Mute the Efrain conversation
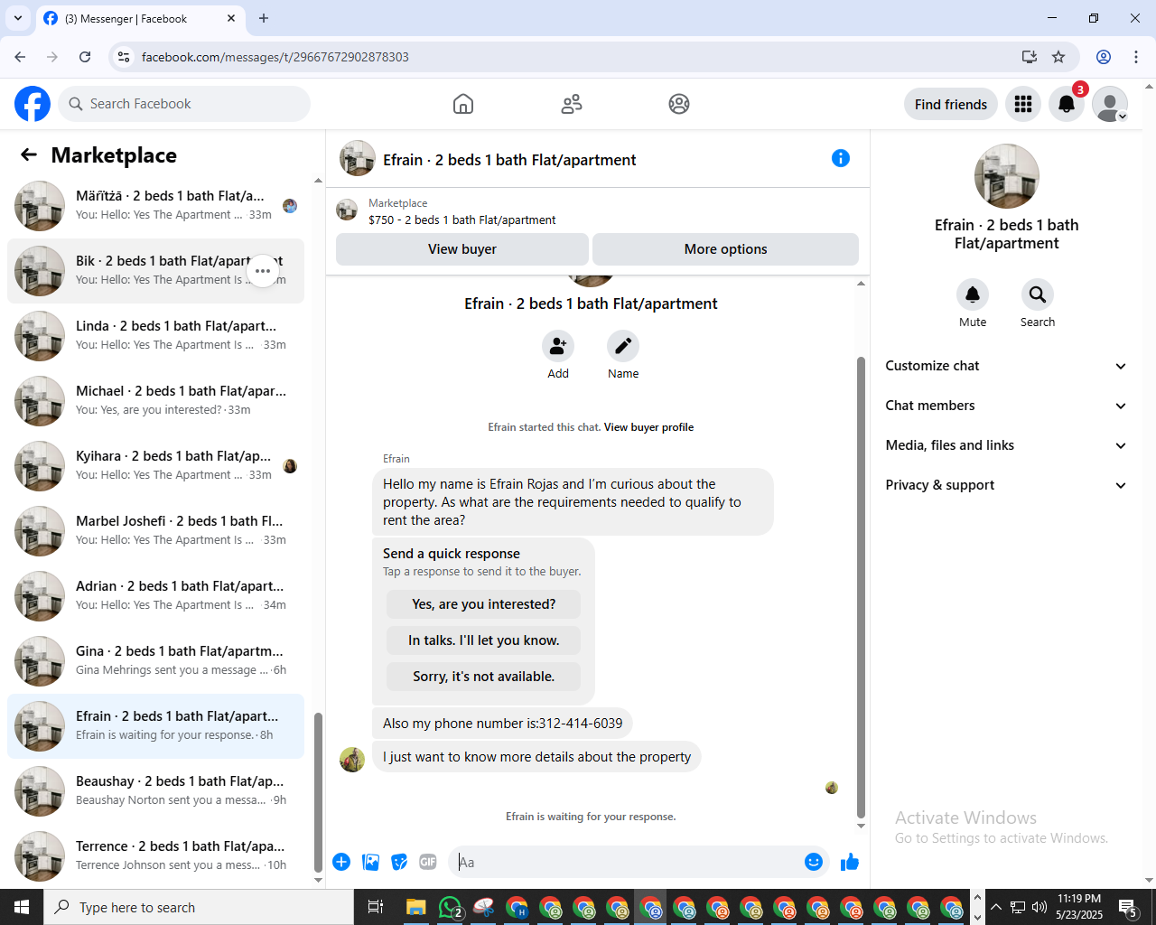 click(973, 294)
